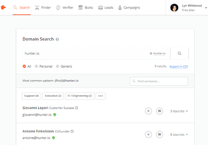The height and width of the screenshot is (145, 208).
Task: Click the Free plan label
Action: pyautogui.click(x=188, y=10)
